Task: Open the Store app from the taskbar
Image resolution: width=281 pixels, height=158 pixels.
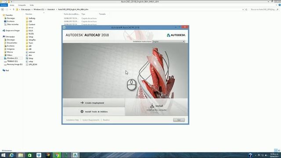Action: (x=30, y=155)
